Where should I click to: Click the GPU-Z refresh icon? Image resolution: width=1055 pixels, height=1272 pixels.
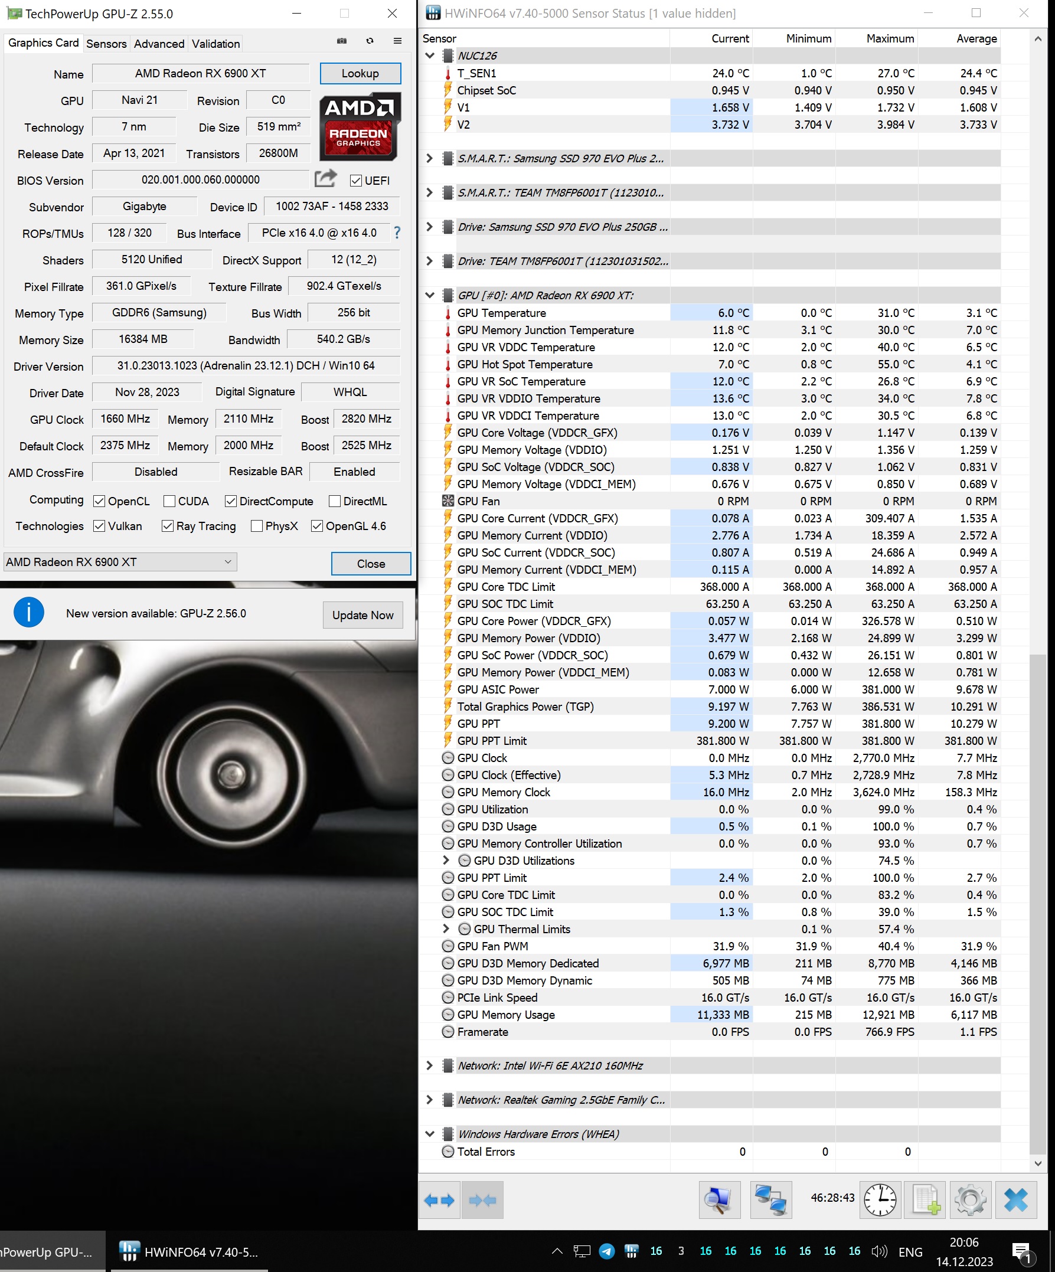(370, 41)
